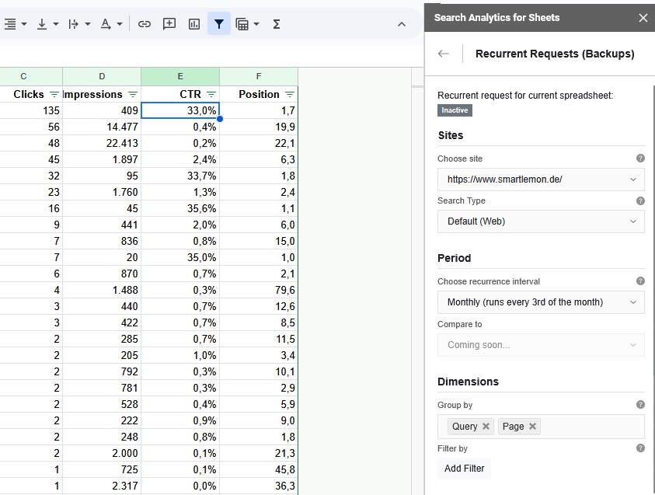
Task: Click the Clicks header cell
Action: 31,94
